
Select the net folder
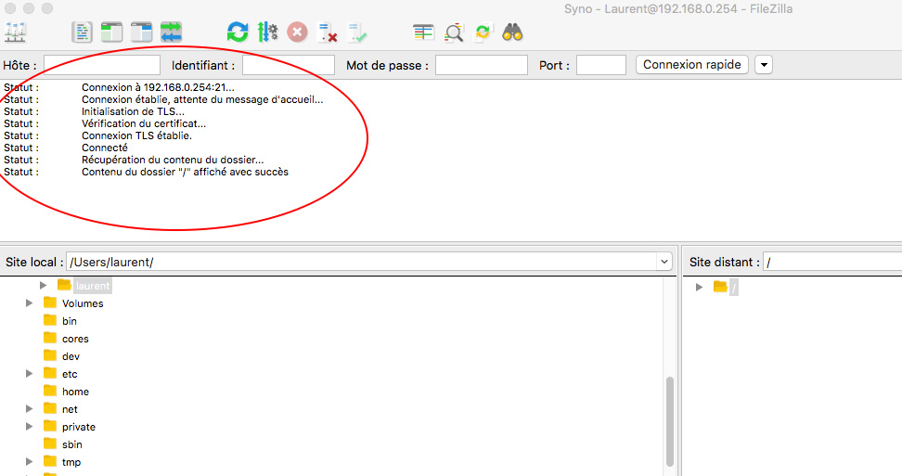(x=70, y=409)
